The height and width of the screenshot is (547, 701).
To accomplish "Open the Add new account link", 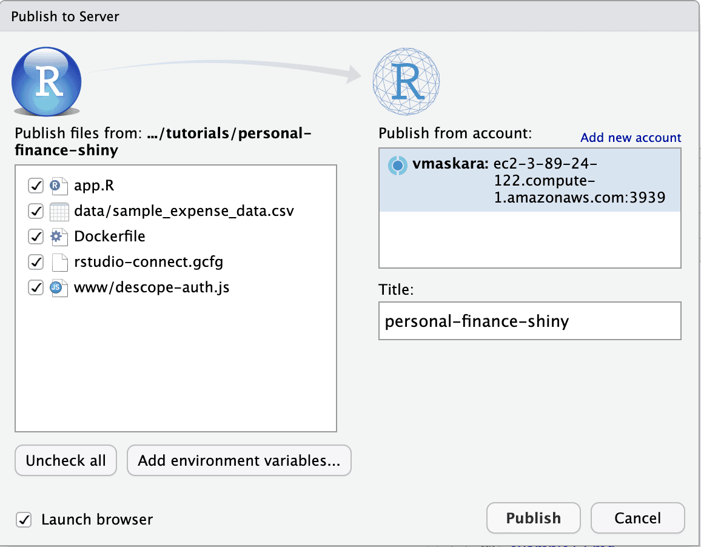I will [630, 138].
